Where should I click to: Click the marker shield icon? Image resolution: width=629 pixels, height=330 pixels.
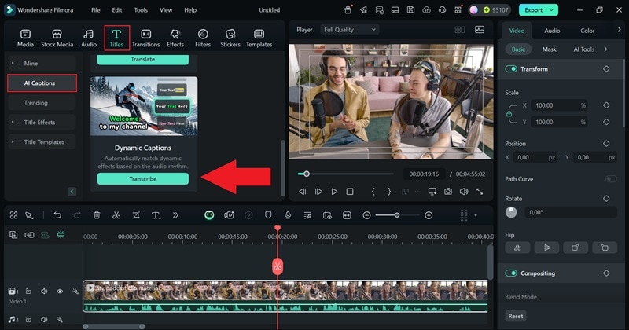point(268,215)
